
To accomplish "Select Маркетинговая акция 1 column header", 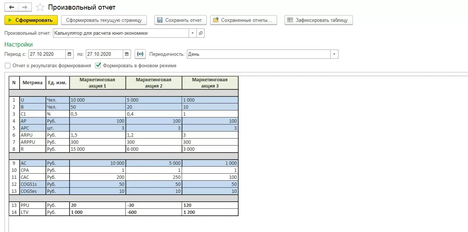I will click(97, 83).
